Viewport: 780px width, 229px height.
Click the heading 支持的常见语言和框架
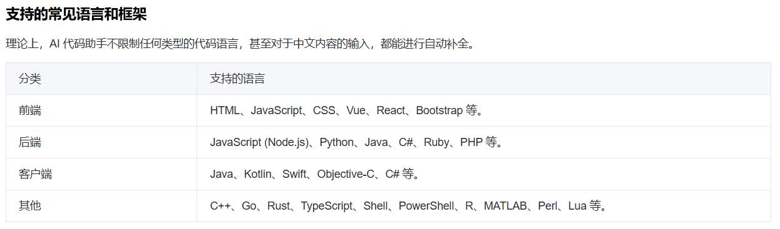pos(76,14)
